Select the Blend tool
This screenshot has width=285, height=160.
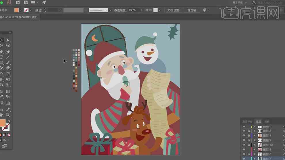click(8, 97)
